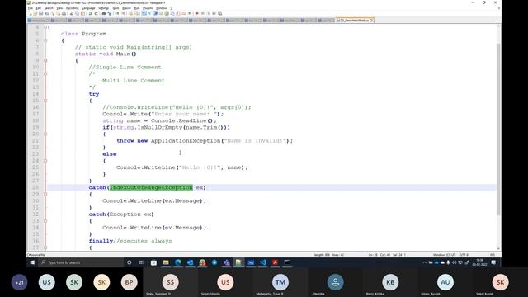Open Visual Studio Code from taskbar
Image resolution: width=528 pixels, height=297 pixels.
click(x=263, y=262)
